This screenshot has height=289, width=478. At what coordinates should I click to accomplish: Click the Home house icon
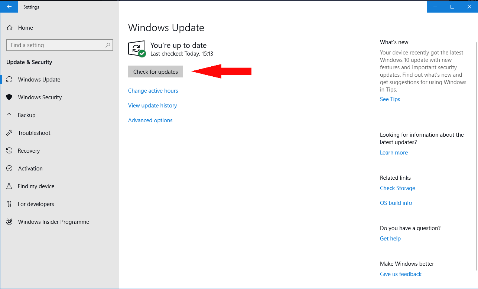click(x=10, y=28)
